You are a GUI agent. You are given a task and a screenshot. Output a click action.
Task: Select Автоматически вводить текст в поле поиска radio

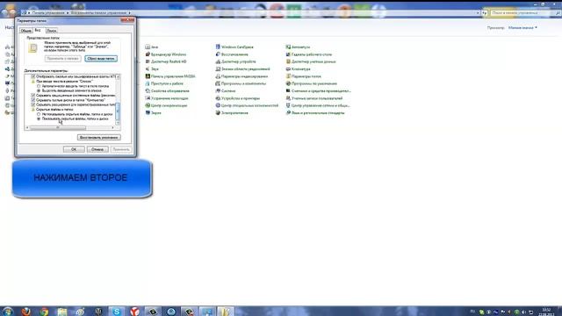[39, 86]
